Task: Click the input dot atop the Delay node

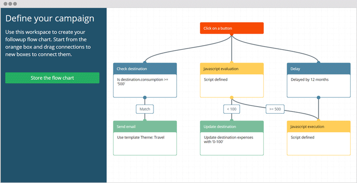Action: tap(318, 63)
